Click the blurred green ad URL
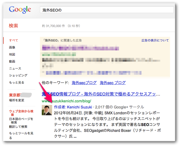 point(59,54)
